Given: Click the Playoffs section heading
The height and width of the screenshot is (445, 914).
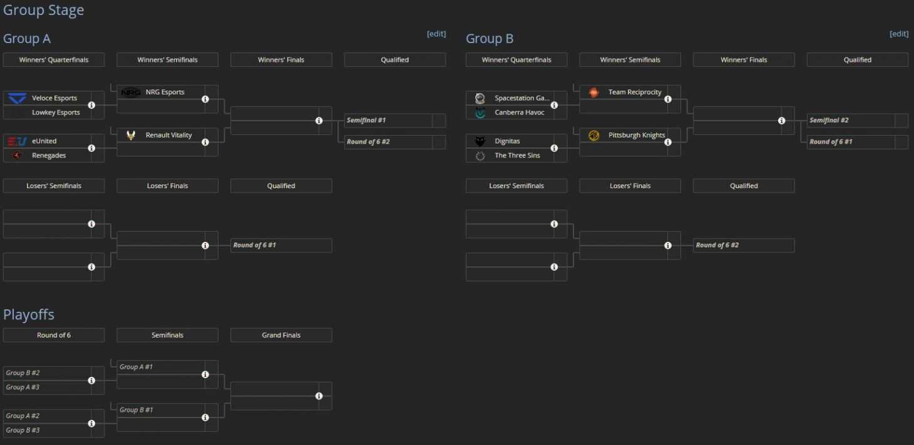Looking at the screenshot, I should (29, 314).
